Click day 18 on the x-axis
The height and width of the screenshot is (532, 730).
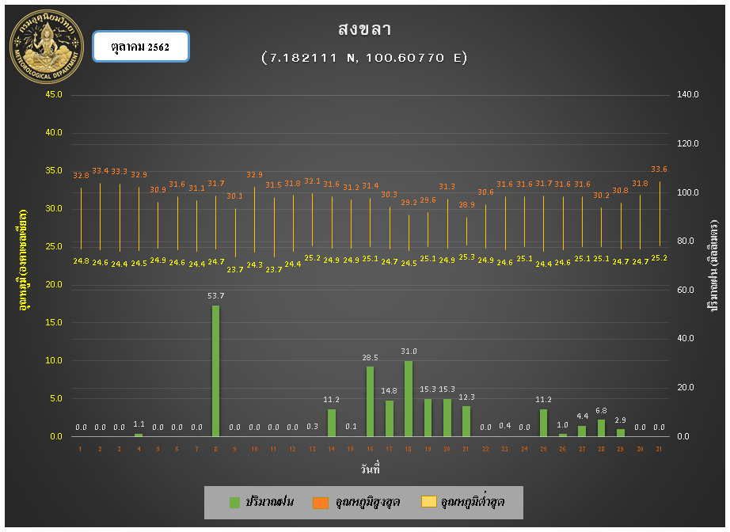(x=409, y=449)
